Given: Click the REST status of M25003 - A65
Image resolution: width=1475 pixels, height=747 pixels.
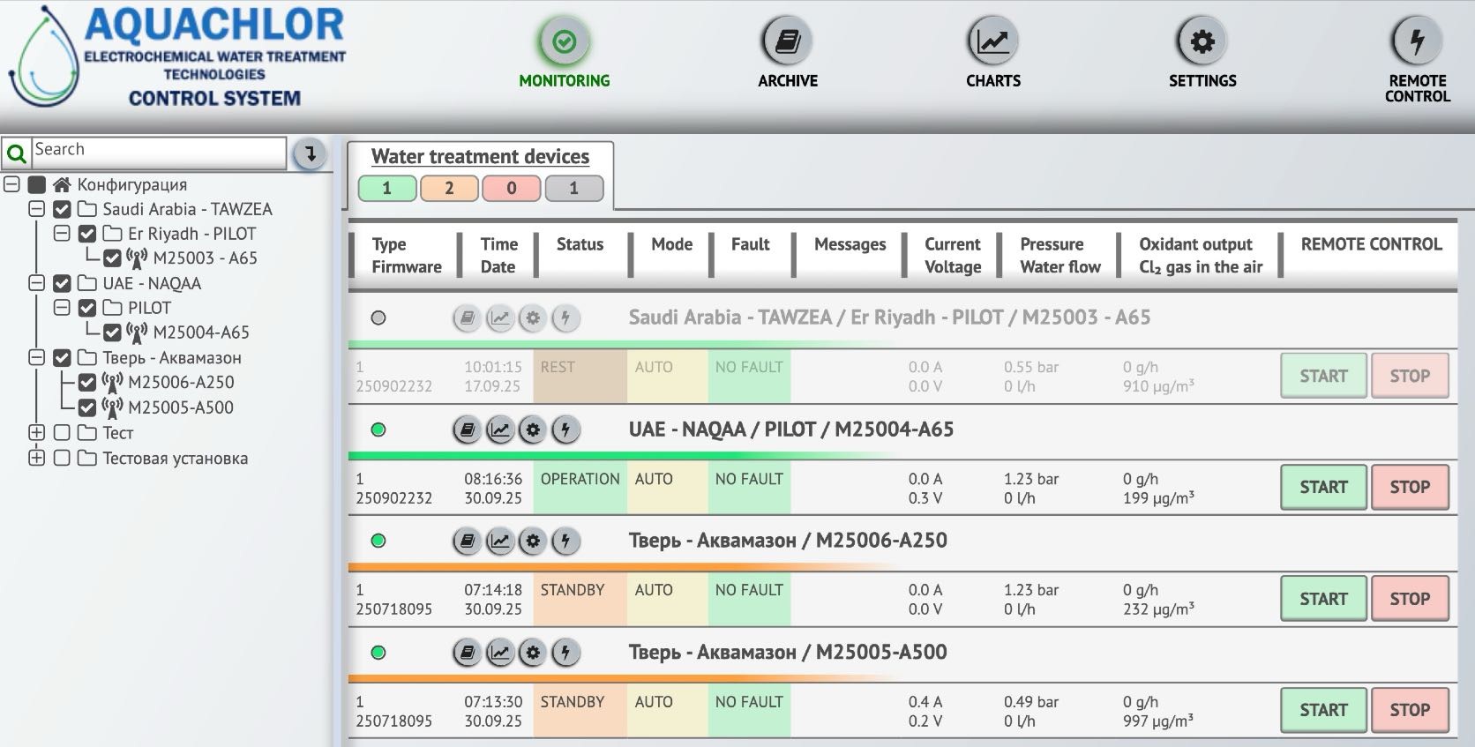Looking at the screenshot, I should [x=580, y=377].
